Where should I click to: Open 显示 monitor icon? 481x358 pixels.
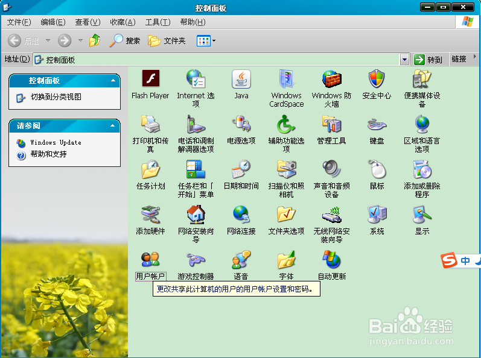422,214
